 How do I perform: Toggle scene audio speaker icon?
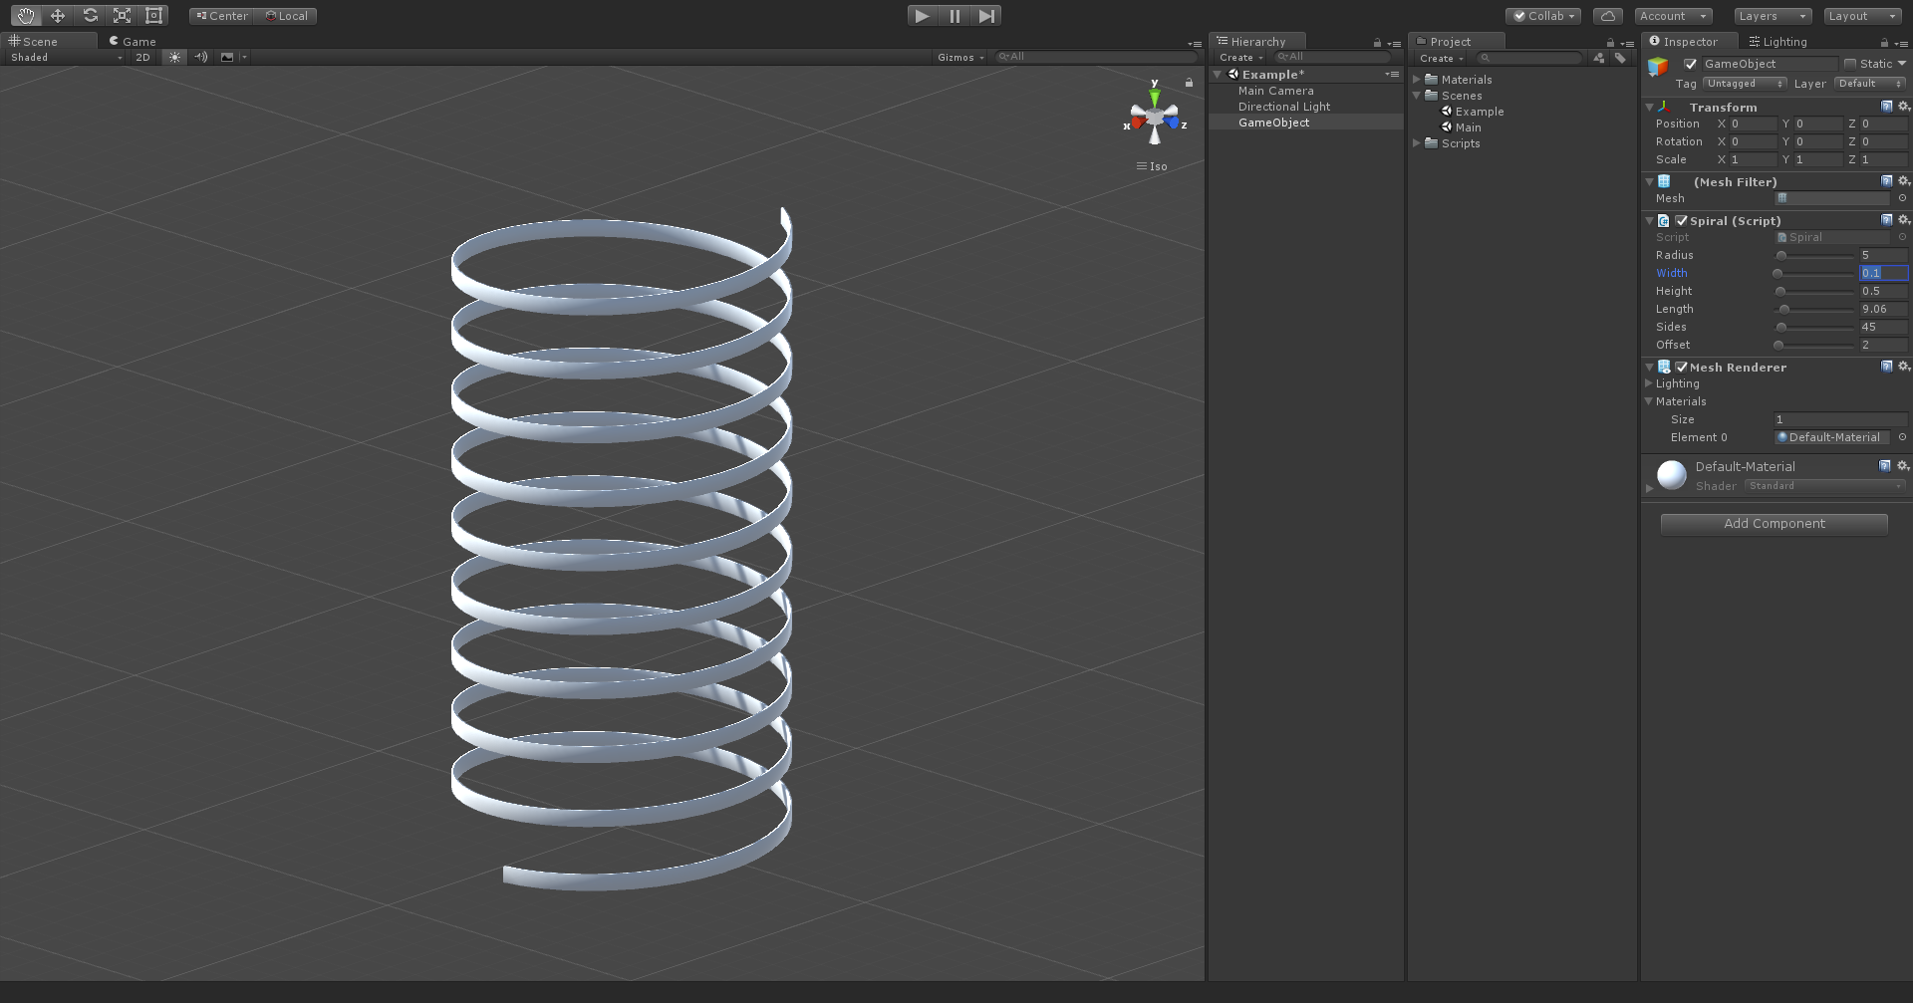click(x=201, y=57)
